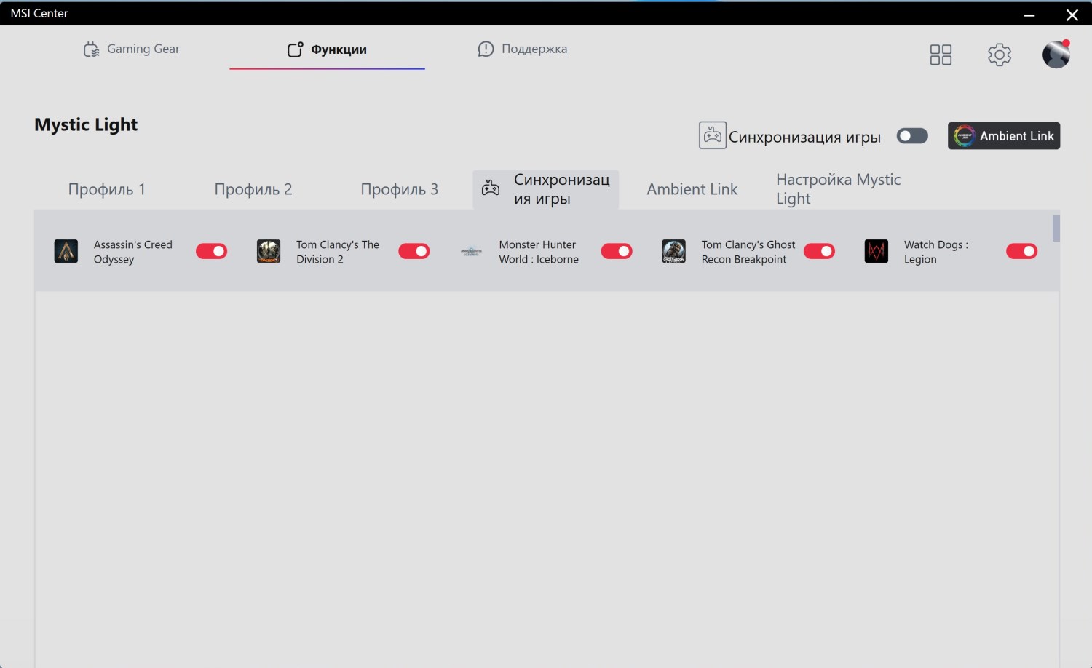Click the game list vertical scrollbar

[1056, 228]
